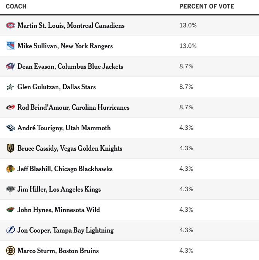Click the Tampa Bay Lightning bolt logo
This screenshot has height=260, width=259.
tap(10, 230)
